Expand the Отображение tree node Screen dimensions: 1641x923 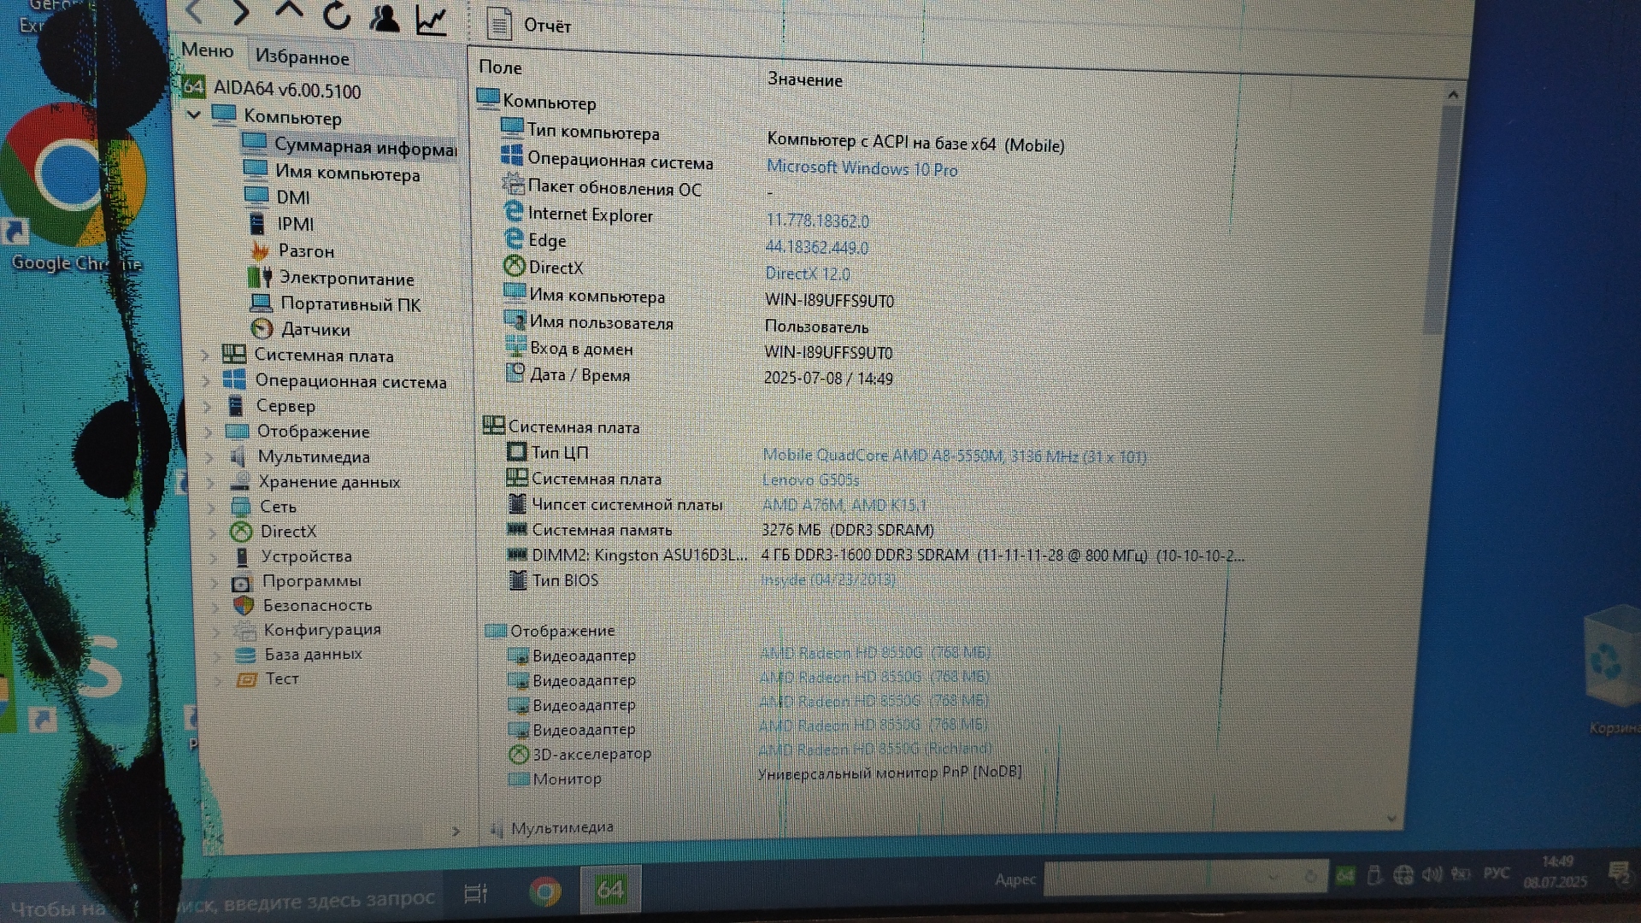tap(209, 432)
